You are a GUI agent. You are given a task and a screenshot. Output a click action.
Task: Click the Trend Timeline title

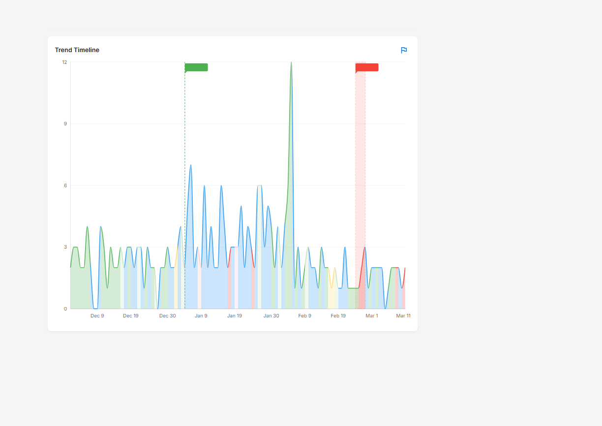pyautogui.click(x=77, y=50)
